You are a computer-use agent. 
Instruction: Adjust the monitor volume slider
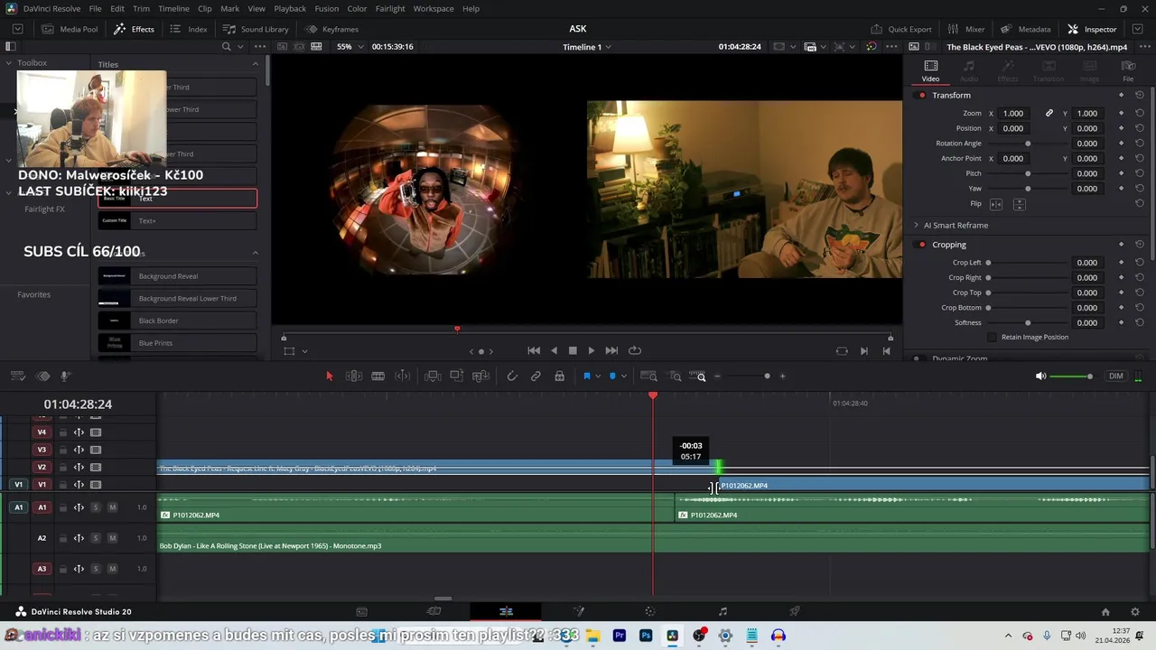coord(1071,376)
